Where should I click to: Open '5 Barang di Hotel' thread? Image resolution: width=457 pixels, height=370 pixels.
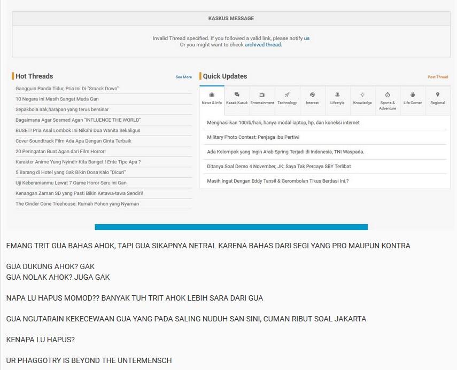71,172
